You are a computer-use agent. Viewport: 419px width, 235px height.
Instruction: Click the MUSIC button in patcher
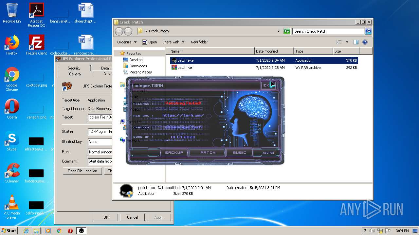coord(239,152)
